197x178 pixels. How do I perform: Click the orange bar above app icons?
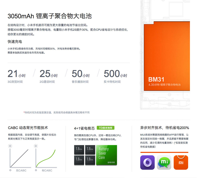164,152
